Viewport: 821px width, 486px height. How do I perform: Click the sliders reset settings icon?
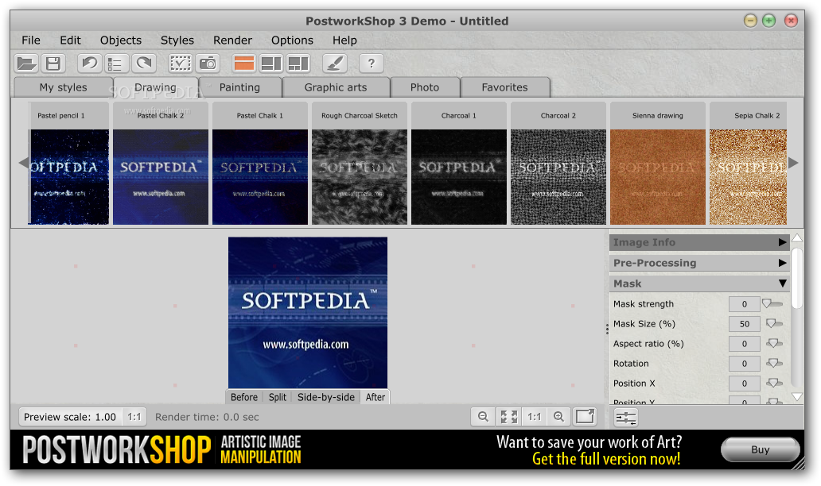click(x=626, y=418)
